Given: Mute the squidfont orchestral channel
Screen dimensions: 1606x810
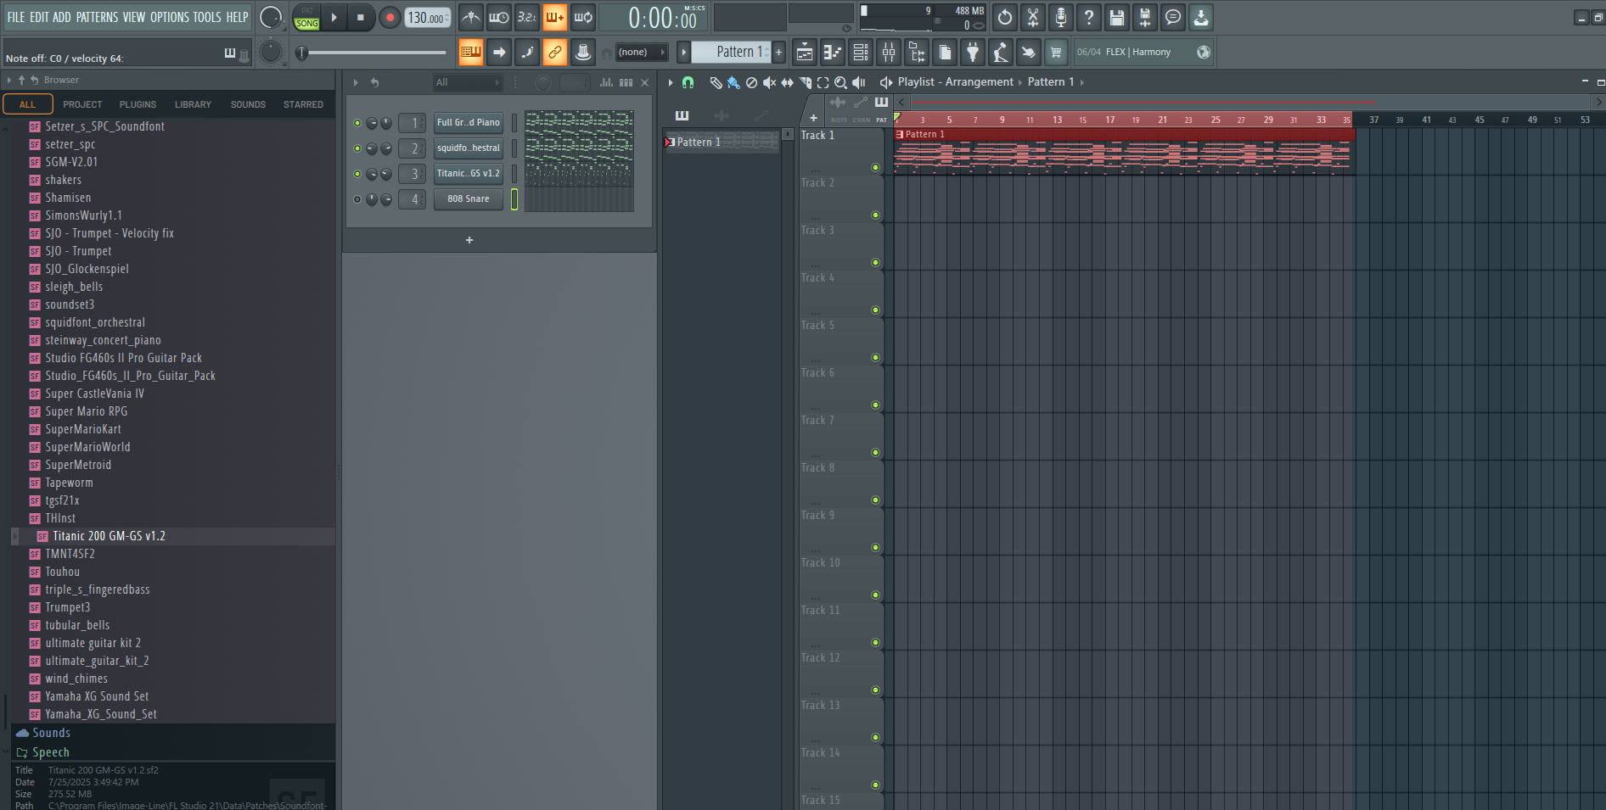Looking at the screenshot, I should pyautogui.click(x=357, y=148).
